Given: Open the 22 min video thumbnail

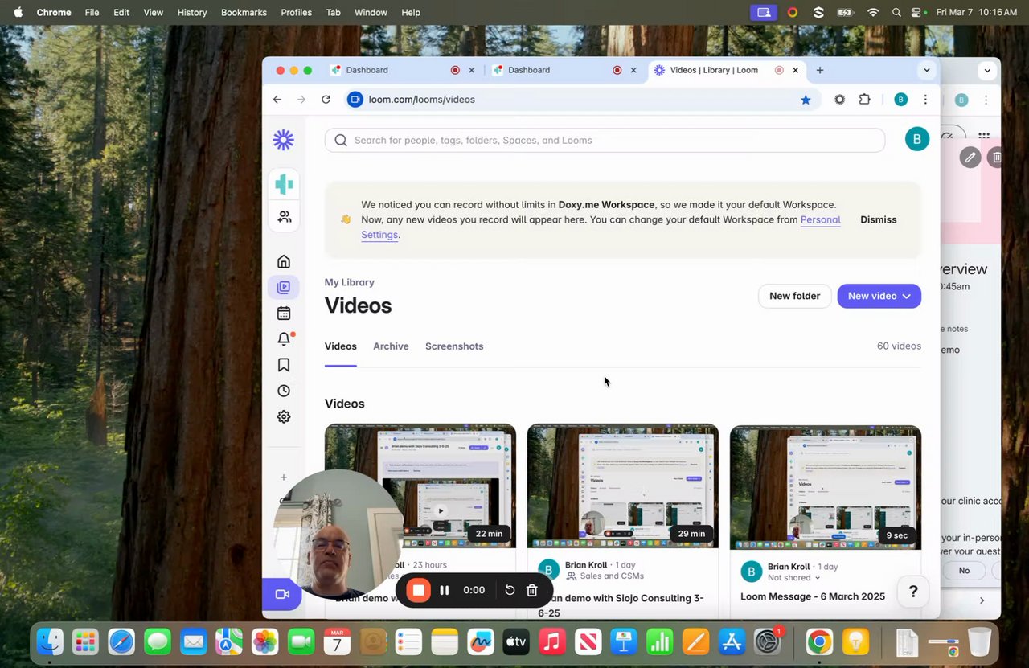Looking at the screenshot, I should click(420, 486).
